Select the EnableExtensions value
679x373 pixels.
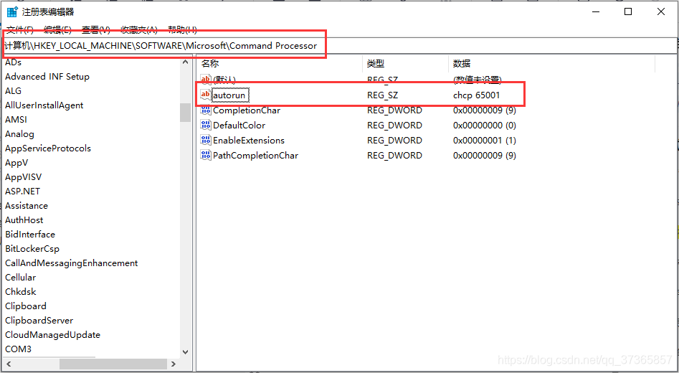pos(249,141)
